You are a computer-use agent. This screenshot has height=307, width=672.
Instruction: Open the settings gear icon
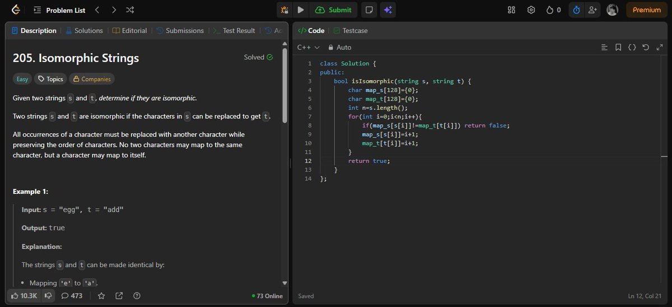pyautogui.click(x=531, y=10)
